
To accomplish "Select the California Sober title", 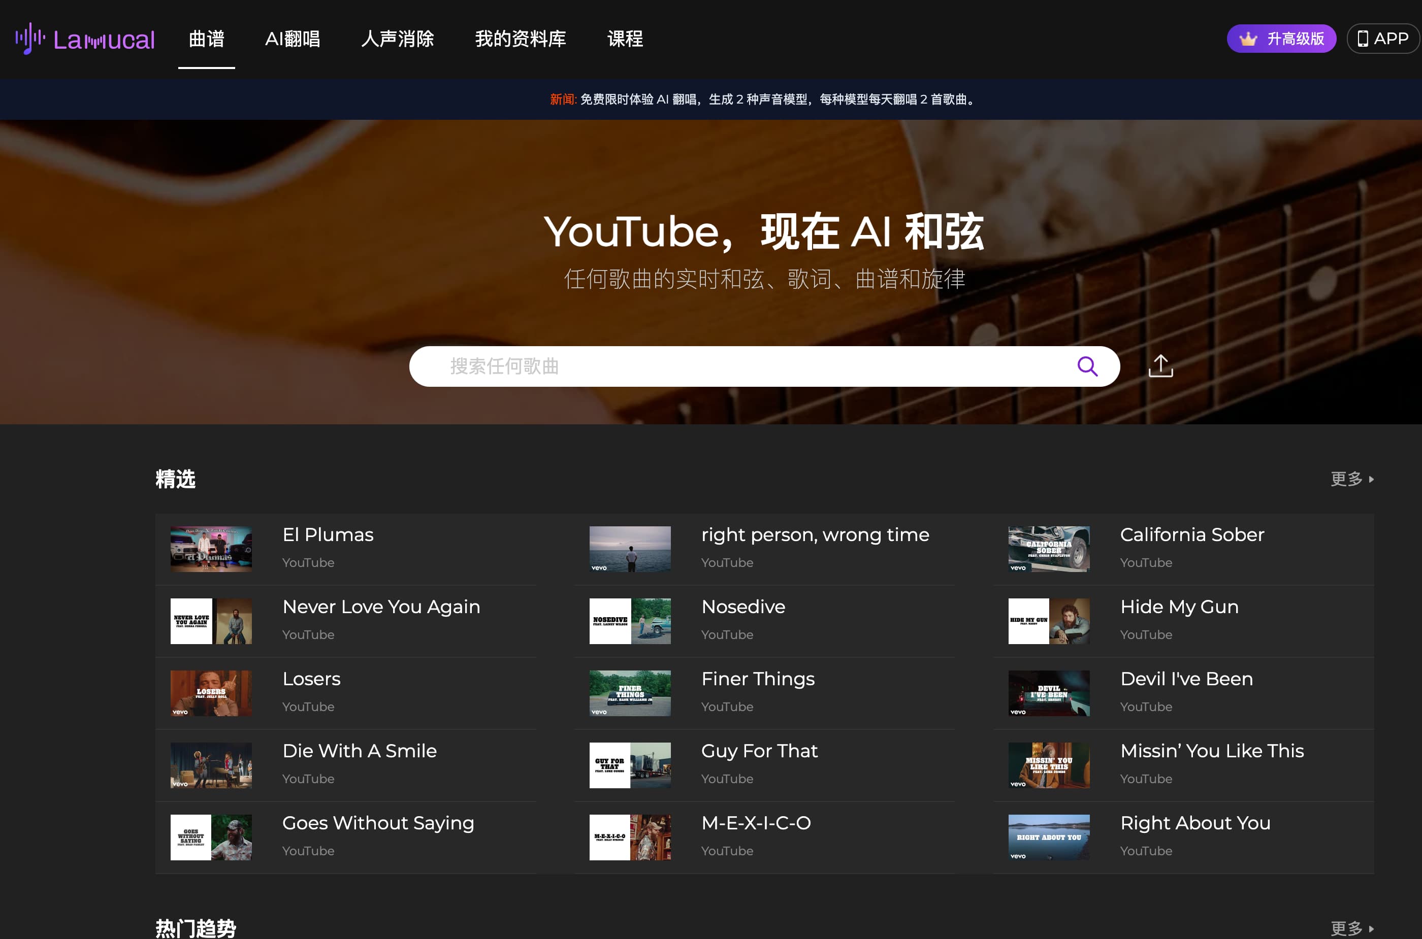I will [x=1192, y=535].
